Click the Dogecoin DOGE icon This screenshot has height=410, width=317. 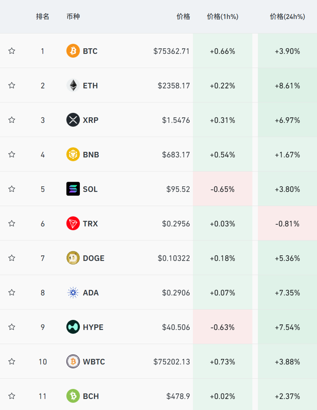[73, 258]
